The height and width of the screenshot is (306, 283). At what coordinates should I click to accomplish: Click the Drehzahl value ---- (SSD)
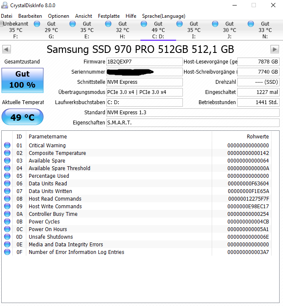pyautogui.click(x=258, y=82)
